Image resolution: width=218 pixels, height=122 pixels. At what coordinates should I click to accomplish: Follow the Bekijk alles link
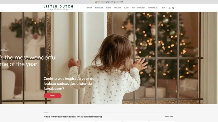[x=169, y=117]
